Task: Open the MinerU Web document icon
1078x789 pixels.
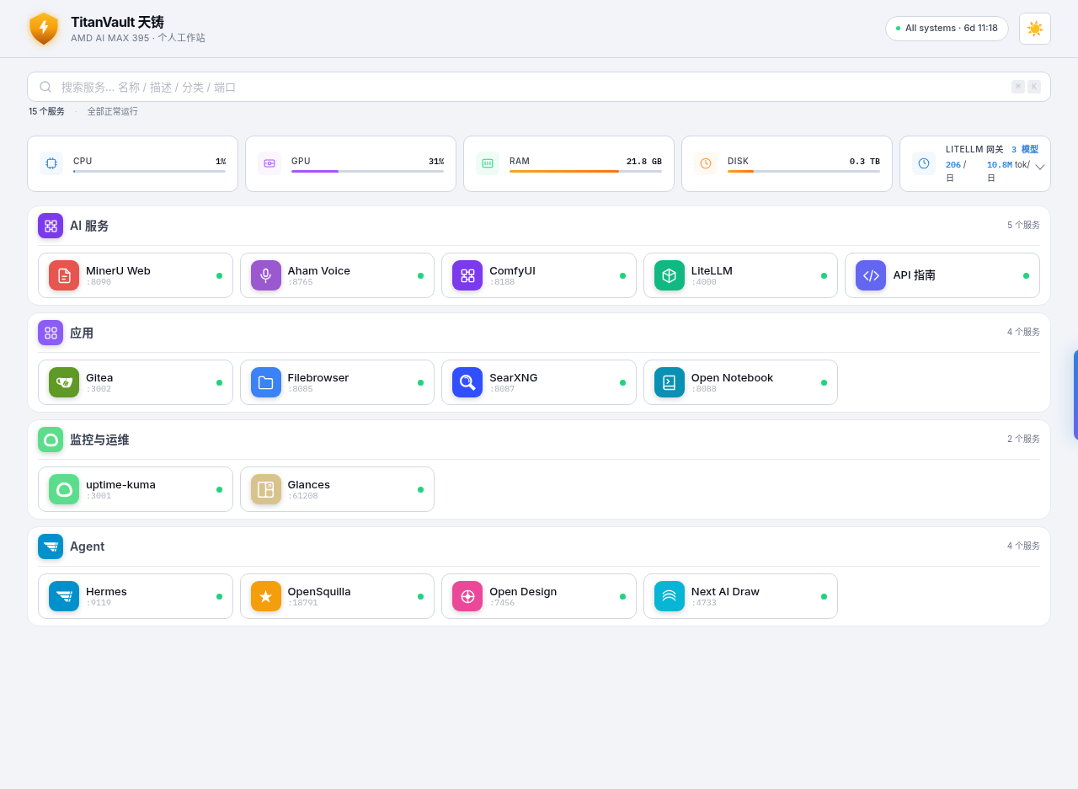Action: click(64, 275)
